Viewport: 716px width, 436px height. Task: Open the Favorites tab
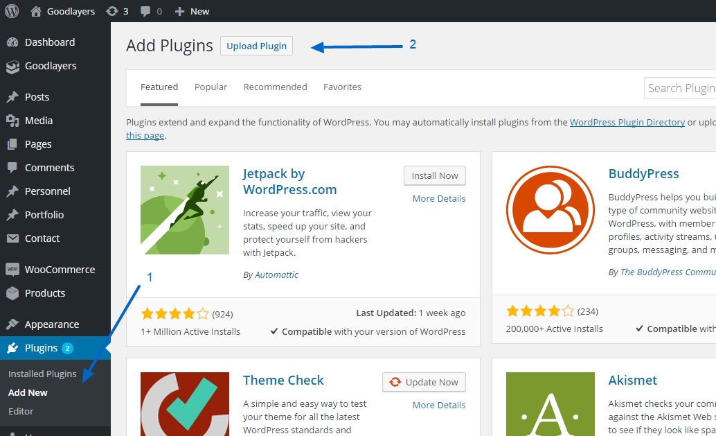342,87
